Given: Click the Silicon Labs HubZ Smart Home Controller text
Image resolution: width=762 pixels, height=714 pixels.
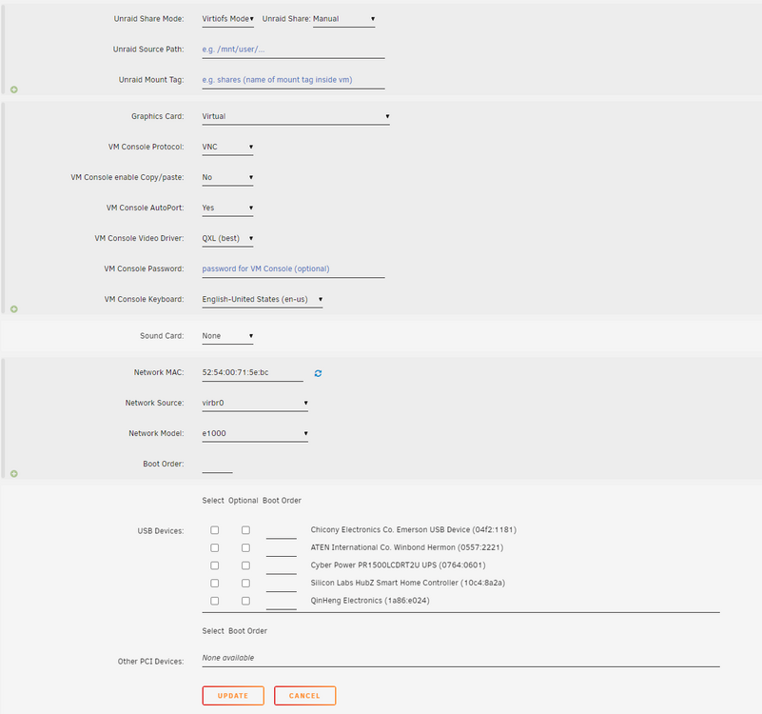Looking at the screenshot, I should pos(408,583).
